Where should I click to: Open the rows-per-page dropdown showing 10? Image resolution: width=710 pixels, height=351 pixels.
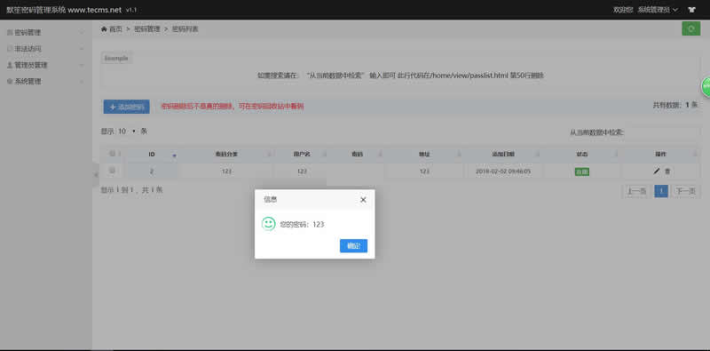pyautogui.click(x=127, y=131)
